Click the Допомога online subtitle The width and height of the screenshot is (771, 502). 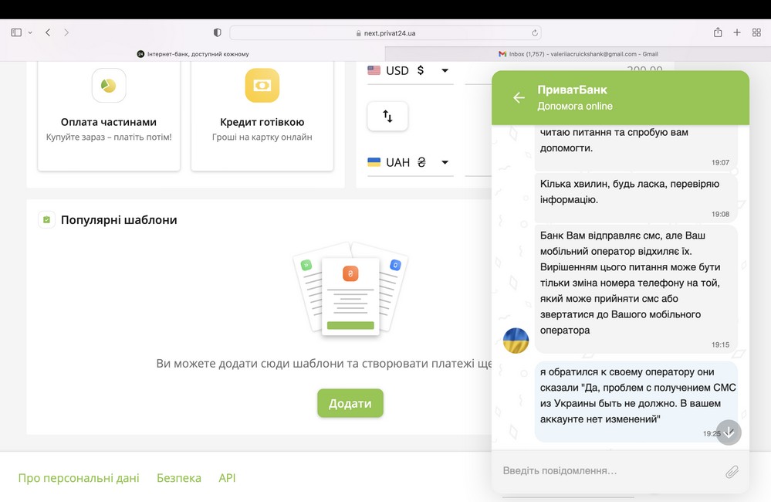point(575,106)
